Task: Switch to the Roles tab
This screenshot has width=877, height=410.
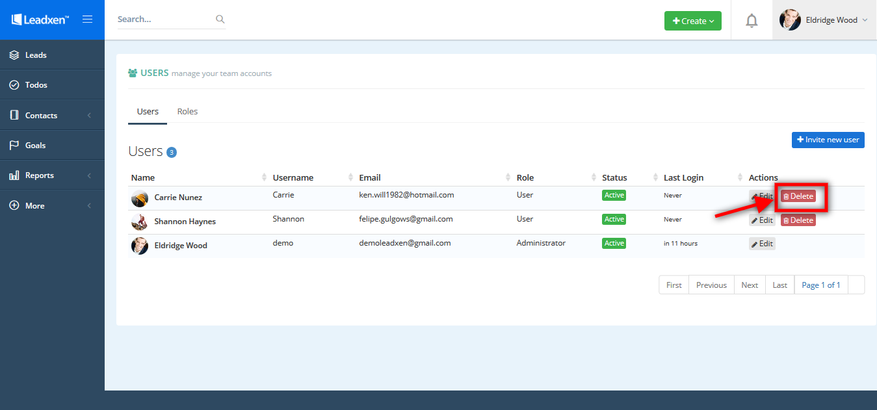Action: click(187, 112)
